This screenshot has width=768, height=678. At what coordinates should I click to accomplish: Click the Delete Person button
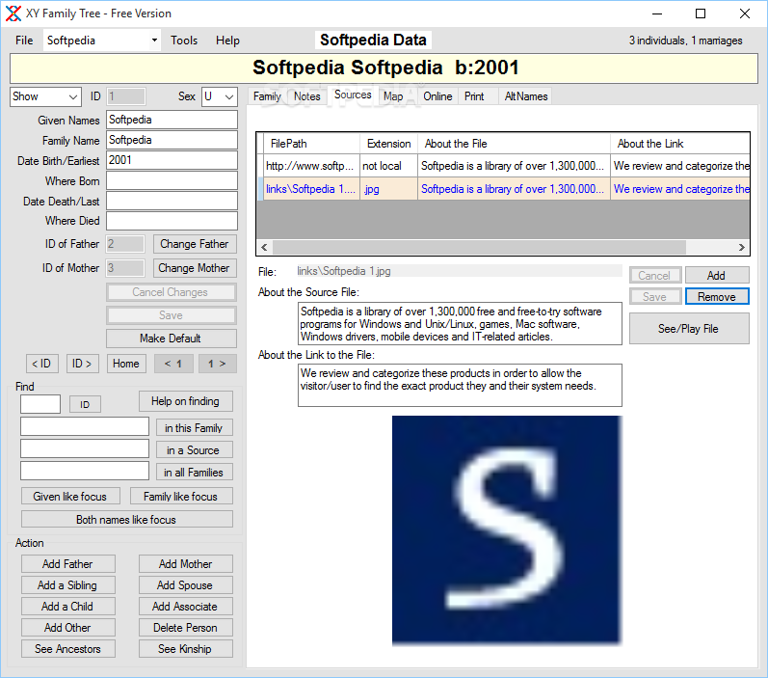pos(186,627)
